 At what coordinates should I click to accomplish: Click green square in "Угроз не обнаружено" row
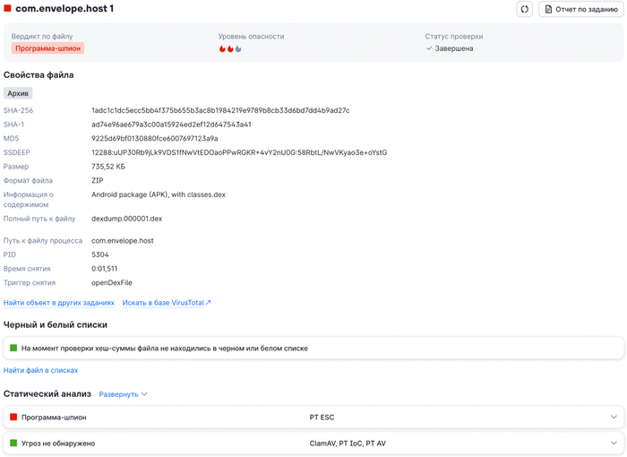tap(13, 443)
